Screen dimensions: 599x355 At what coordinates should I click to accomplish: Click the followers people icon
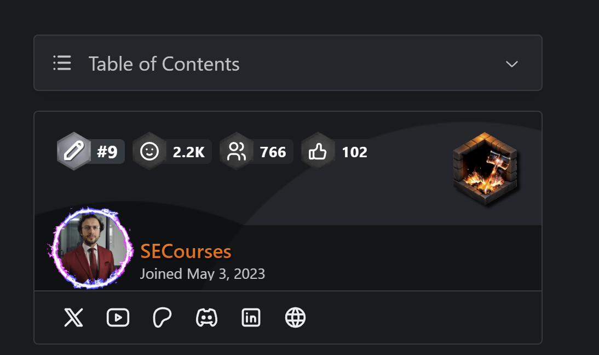pos(237,151)
